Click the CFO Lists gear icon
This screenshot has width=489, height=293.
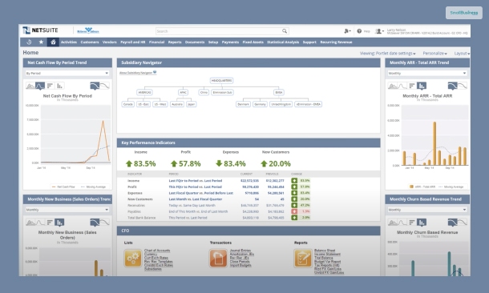(133, 258)
